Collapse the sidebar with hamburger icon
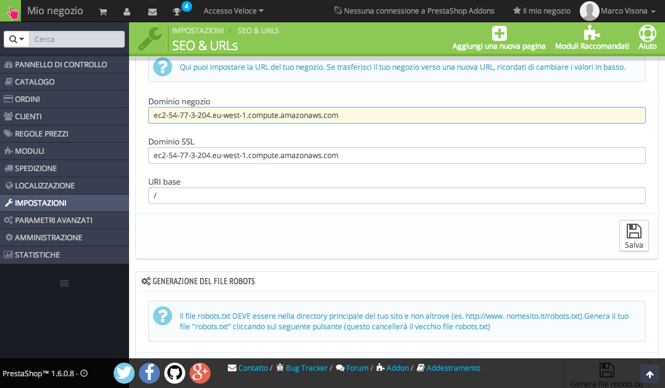This screenshot has width=665, height=388. [x=64, y=283]
